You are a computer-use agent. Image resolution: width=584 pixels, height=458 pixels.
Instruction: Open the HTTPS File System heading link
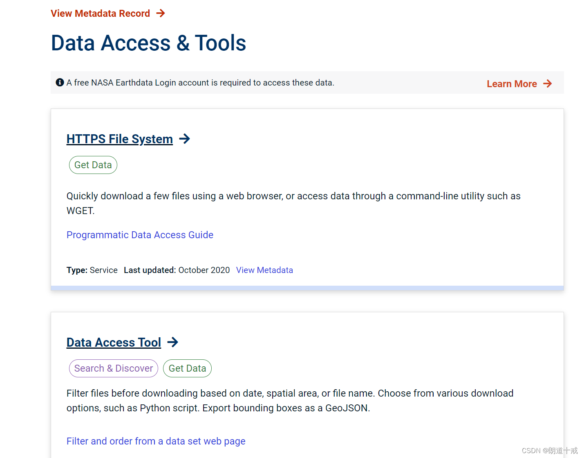tap(120, 139)
